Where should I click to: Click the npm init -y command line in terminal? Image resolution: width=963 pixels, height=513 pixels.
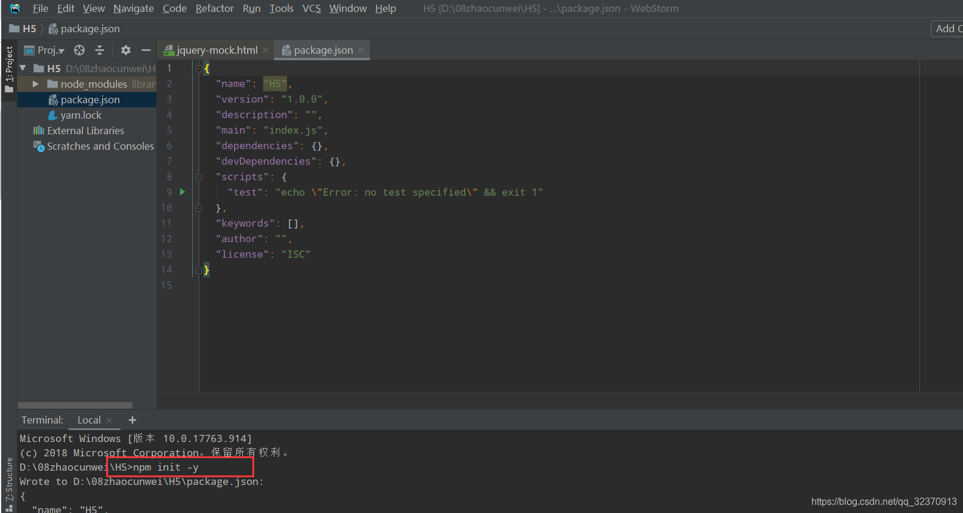click(x=109, y=467)
